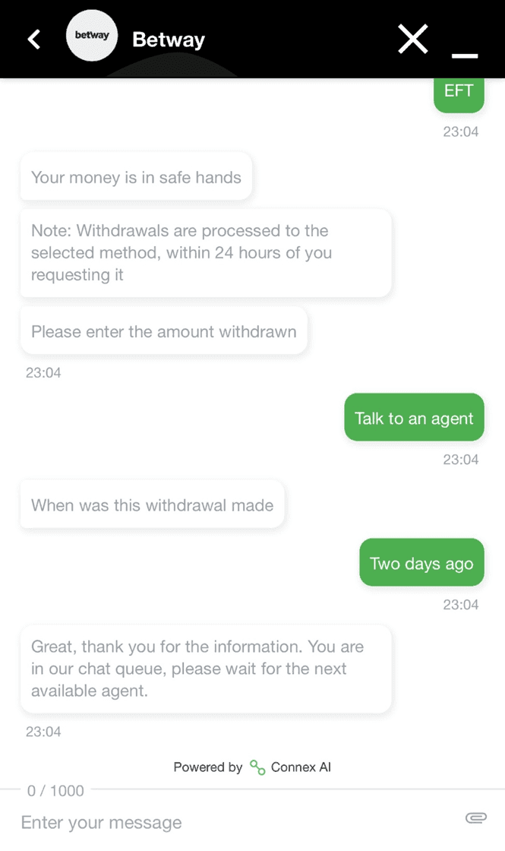Select the "Two days ago" reply bubble
Viewport: 505px width, 851px height.
pyautogui.click(x=421, y=563)
